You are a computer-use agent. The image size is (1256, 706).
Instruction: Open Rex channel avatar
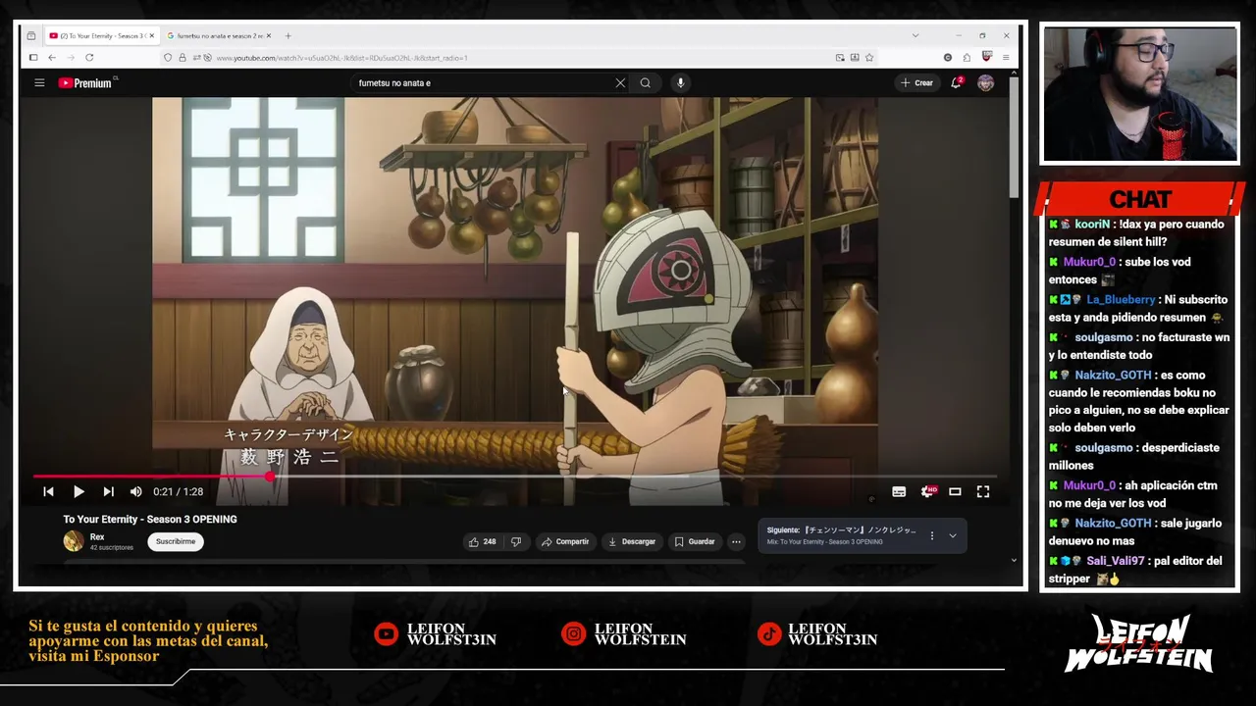point(74,541)
